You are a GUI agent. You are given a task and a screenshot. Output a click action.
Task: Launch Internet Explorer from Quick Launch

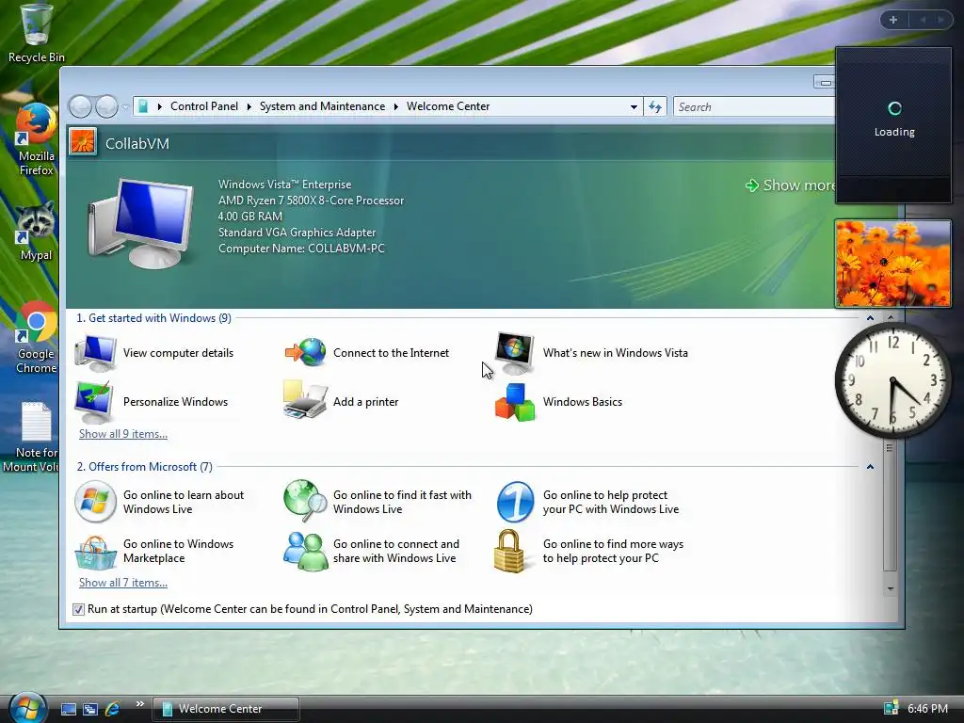(x=113, y=709)
